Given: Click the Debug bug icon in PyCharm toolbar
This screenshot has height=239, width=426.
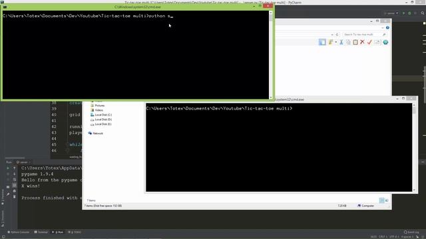Looking at the screenshot, I should click(x=409, y=13).
